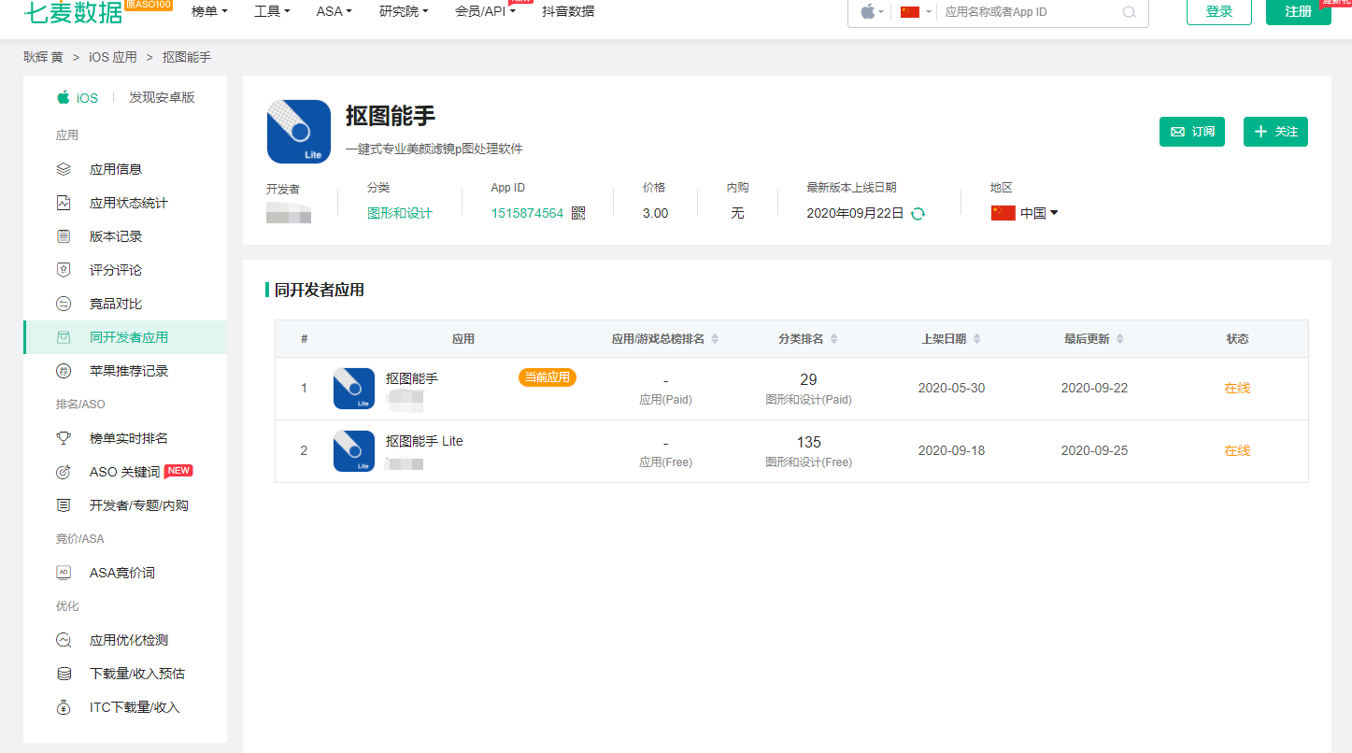Go to 耿辉 黄 breadcrumb
The width and height of the screenshot is (1352, 753).
point(44,57)
